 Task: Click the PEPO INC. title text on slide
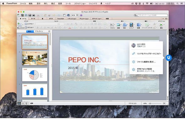[x=84, y=60]
